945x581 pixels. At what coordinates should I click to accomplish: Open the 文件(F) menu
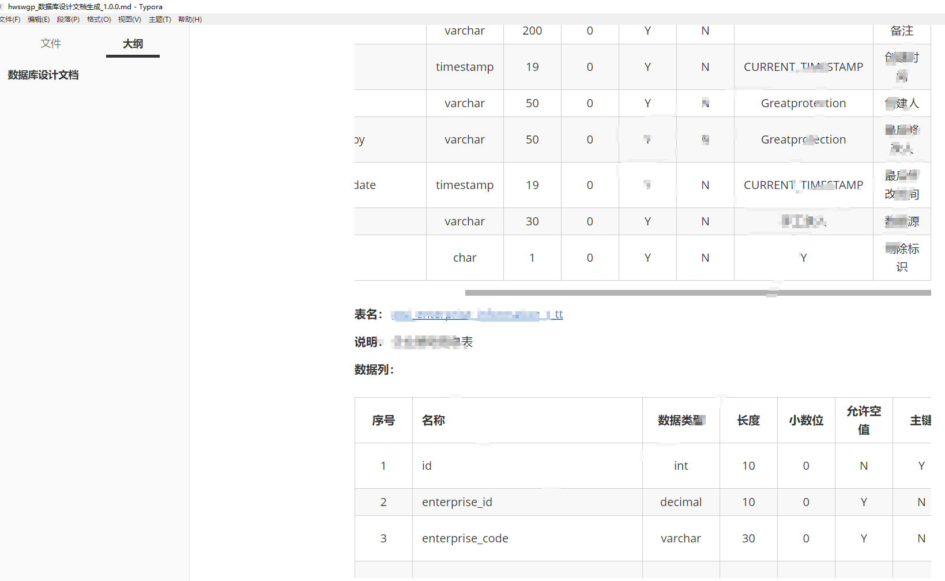coord(10,19)
